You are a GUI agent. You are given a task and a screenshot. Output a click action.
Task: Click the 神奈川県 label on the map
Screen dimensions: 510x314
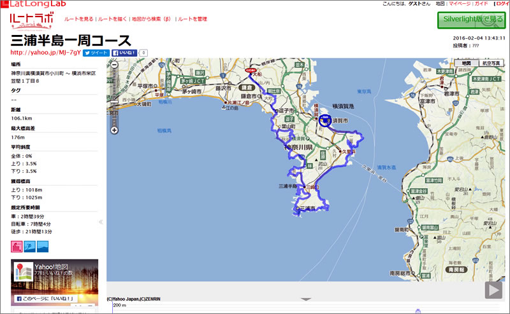tap(298, 147)
